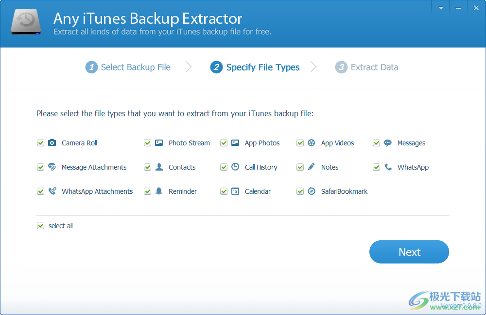Click the Photo Stream icon

pos(158,143)
